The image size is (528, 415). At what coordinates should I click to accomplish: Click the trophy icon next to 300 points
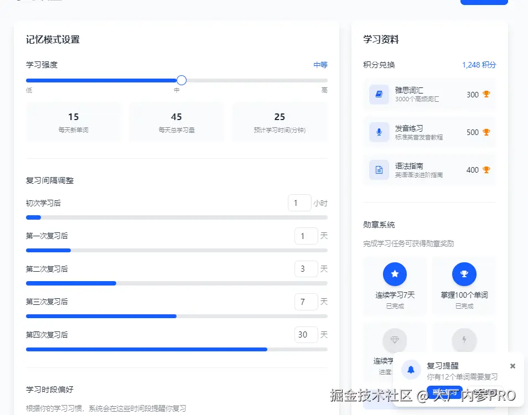(x=486, y=95)
